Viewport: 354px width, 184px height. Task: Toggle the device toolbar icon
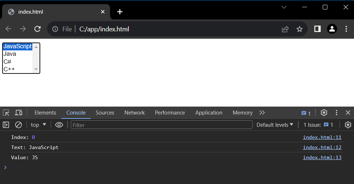pos(19,113)
